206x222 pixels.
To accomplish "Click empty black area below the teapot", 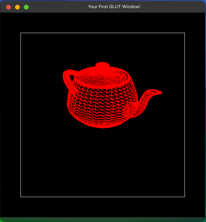I will [x=102, y=160].
